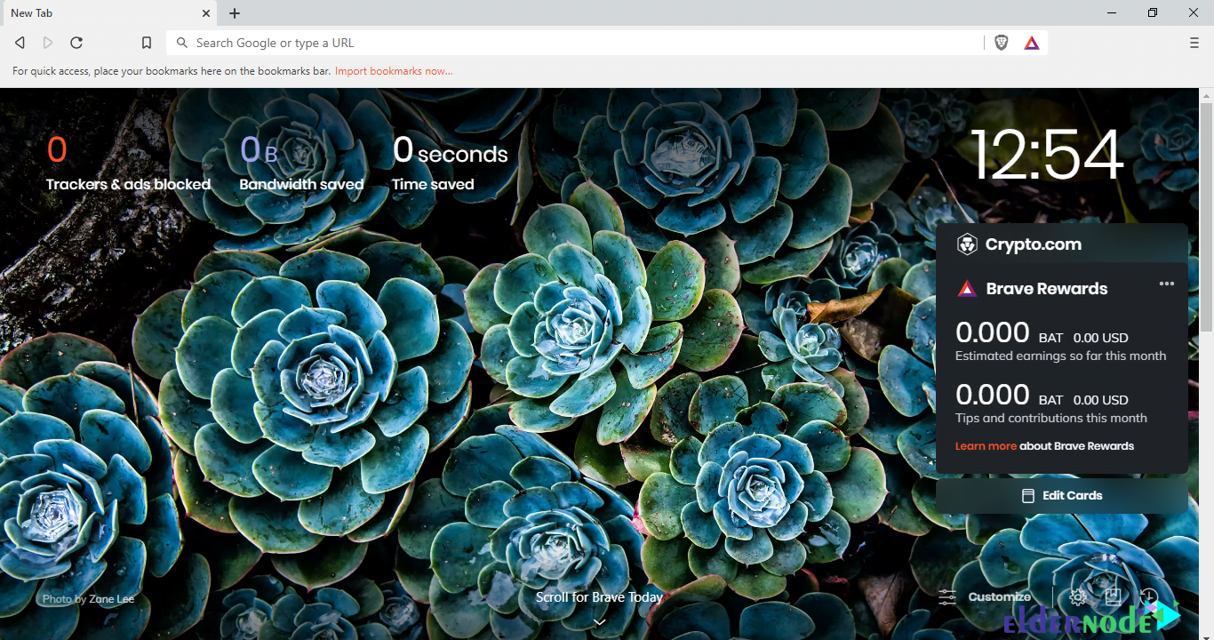Focus the Search Google or type URL field
Image resolution: width=1214 pixels, height=640 pixels.
click(x=444, y=42)
